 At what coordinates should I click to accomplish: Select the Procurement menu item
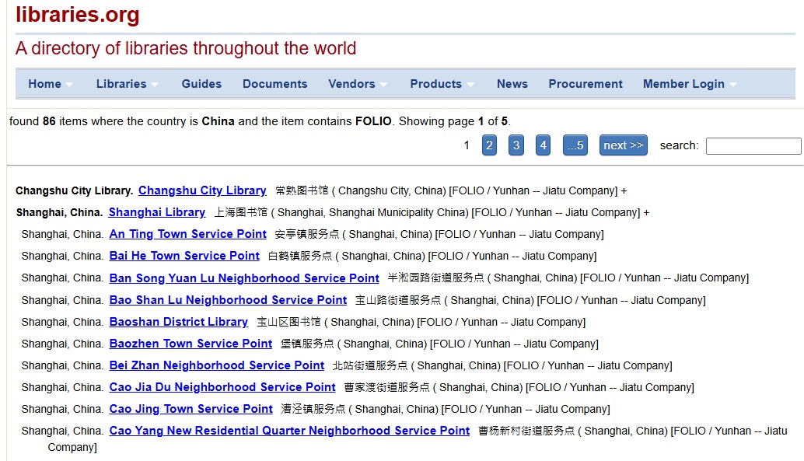click(x=585, y=84)
